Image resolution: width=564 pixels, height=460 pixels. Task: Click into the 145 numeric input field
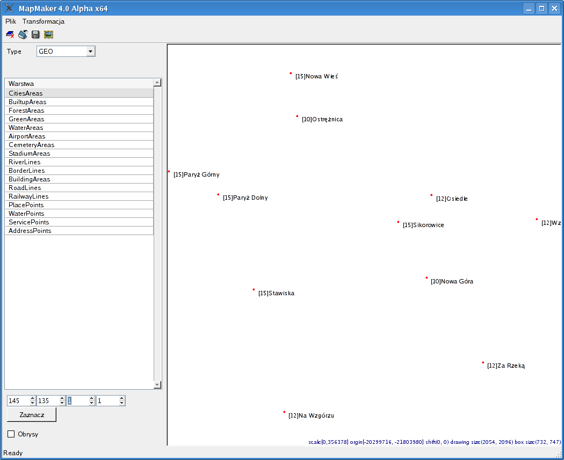18,401
